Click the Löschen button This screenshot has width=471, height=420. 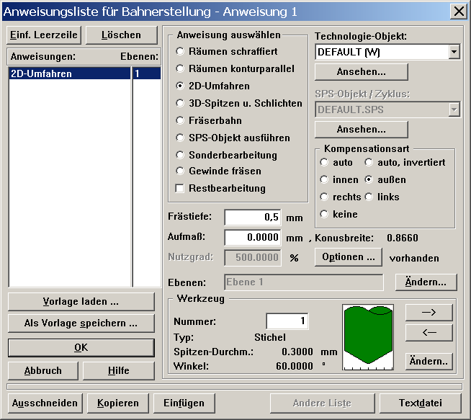(121, 35)
